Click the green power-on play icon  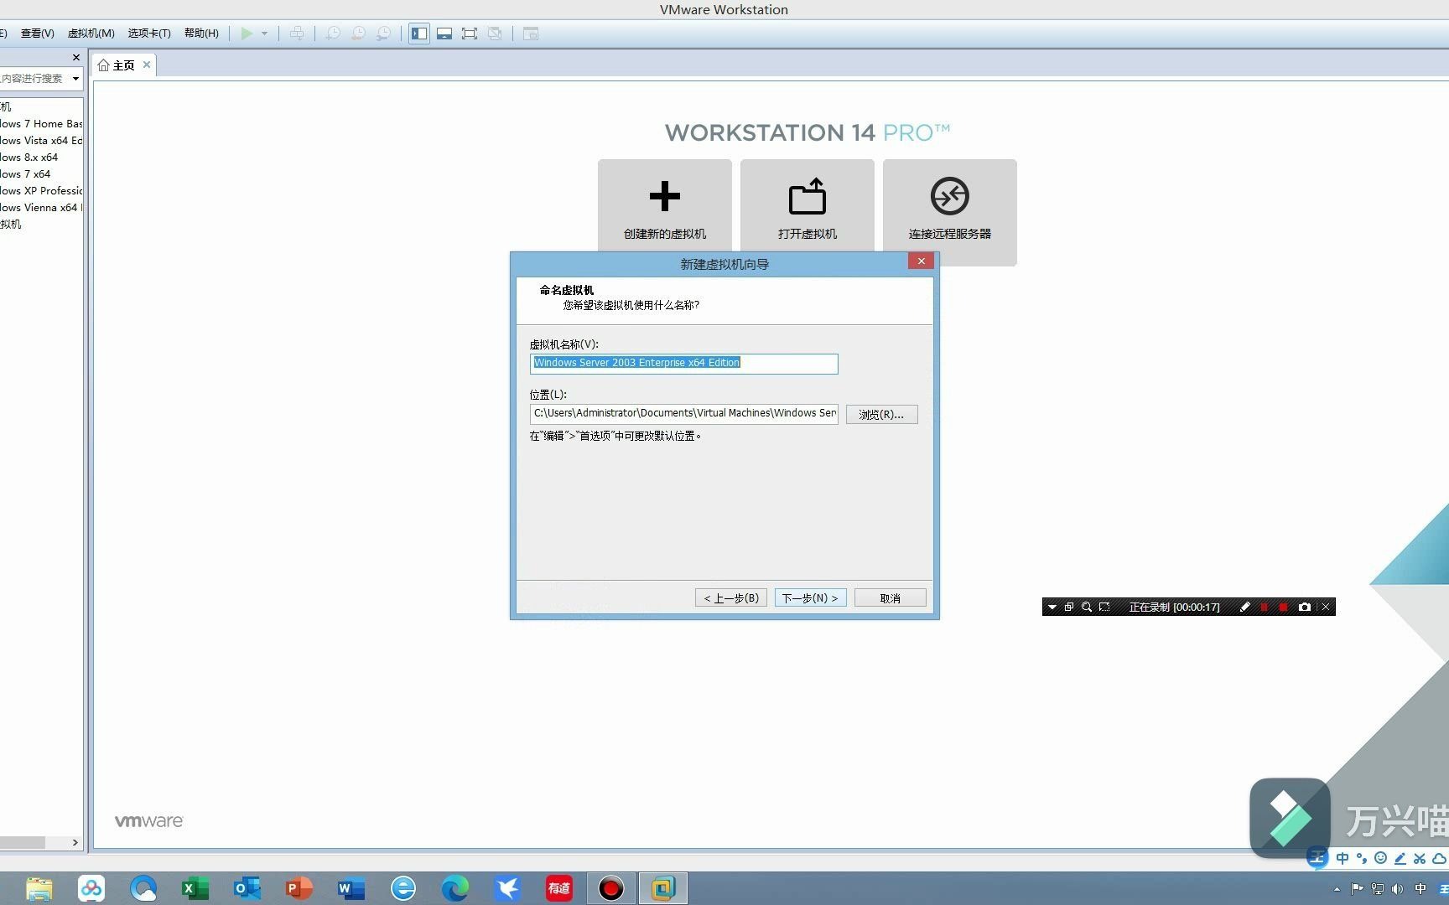(247, 34)
